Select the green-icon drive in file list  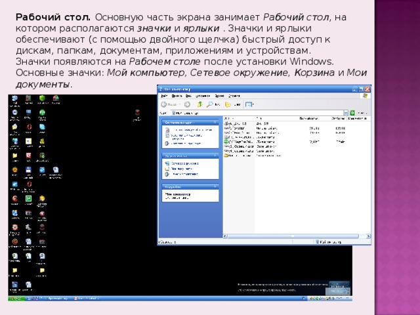click(x=238, y=142)
